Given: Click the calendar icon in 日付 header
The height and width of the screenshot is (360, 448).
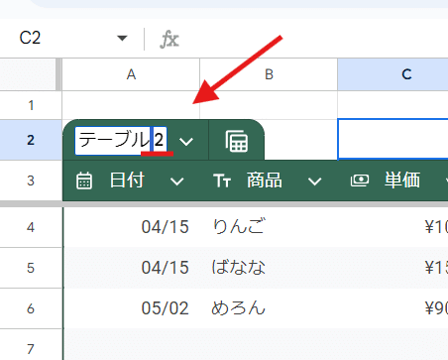Looking at the screenshot, I should [84, 180].
